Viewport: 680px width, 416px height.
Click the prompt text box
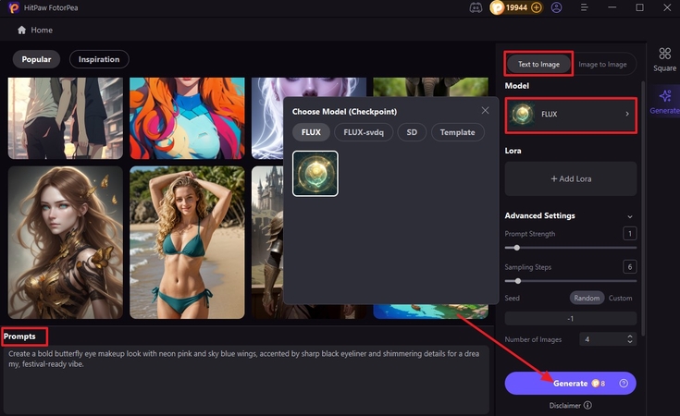(246, 379)
